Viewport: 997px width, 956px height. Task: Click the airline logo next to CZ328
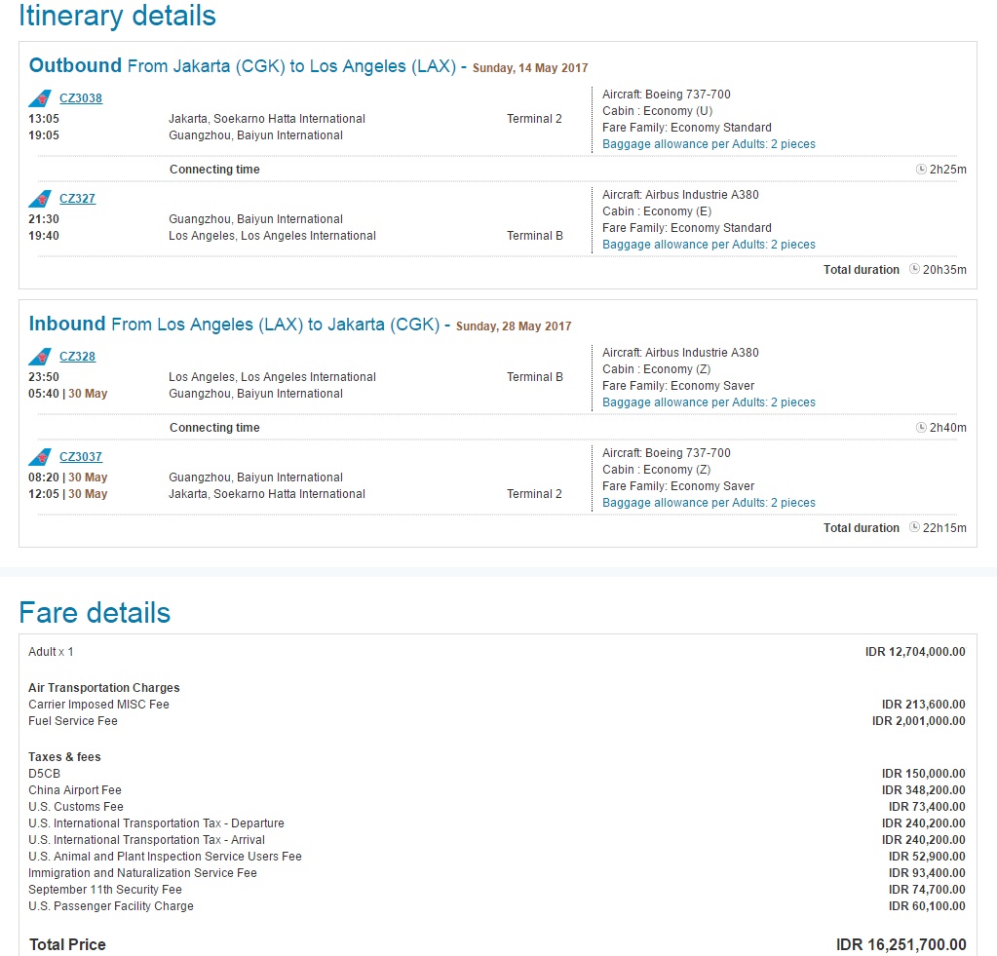click(x=40, y=357)
